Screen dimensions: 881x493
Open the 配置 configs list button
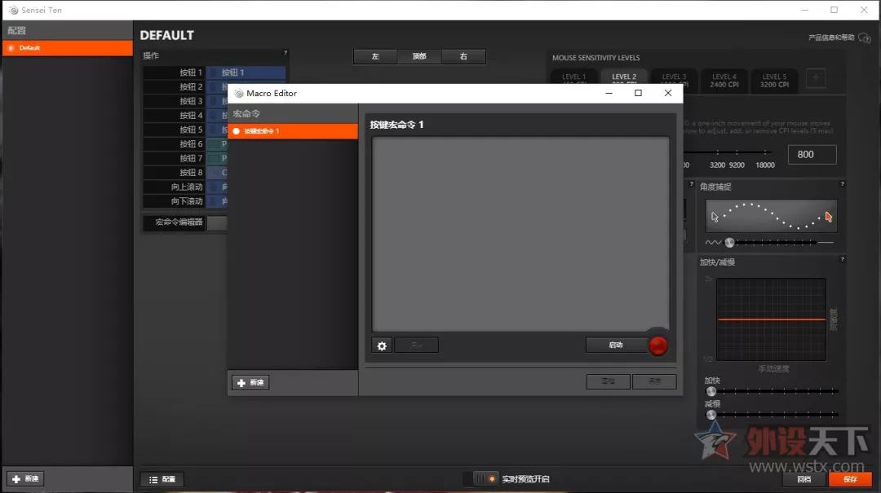[162, 479]
